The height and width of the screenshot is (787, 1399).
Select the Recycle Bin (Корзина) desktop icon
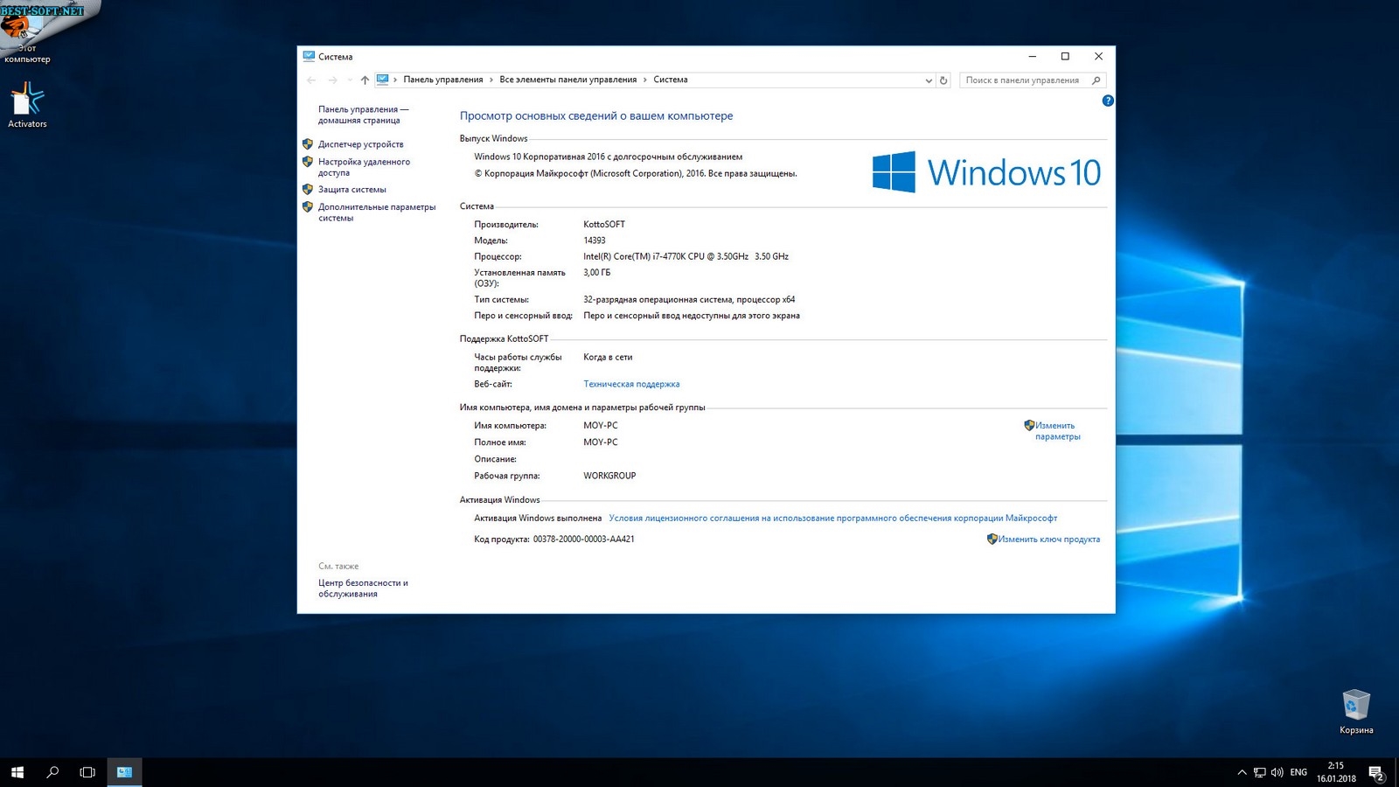1356,712
